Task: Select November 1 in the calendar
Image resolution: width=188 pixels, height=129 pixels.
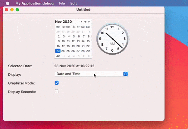Action: pos(89,31)
